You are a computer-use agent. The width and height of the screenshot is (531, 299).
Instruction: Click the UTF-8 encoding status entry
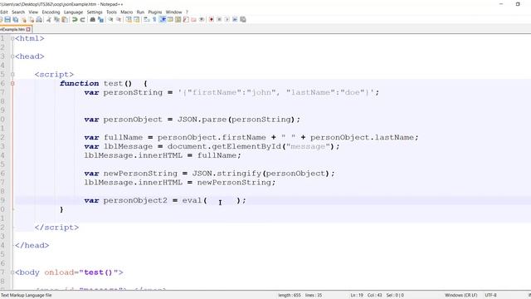[490, 296]
